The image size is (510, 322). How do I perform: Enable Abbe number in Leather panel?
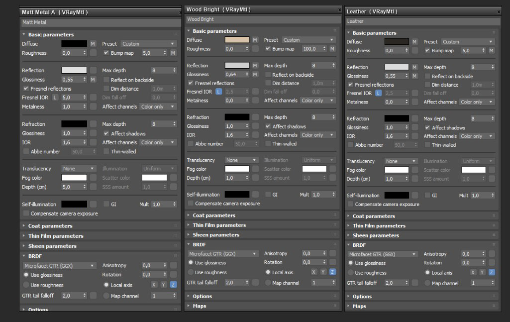(x=350, y=145)
